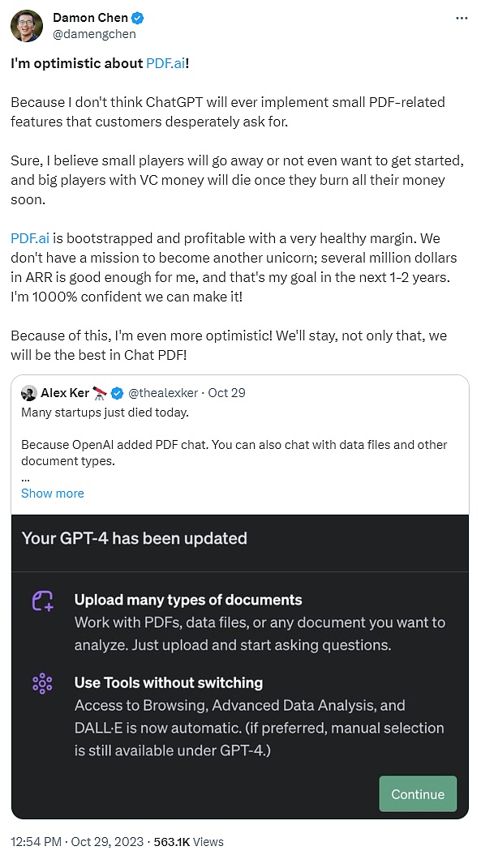The image size is (481, 859).
Task: Click the Damon Chen display name
Action: [x=91, y=18]
